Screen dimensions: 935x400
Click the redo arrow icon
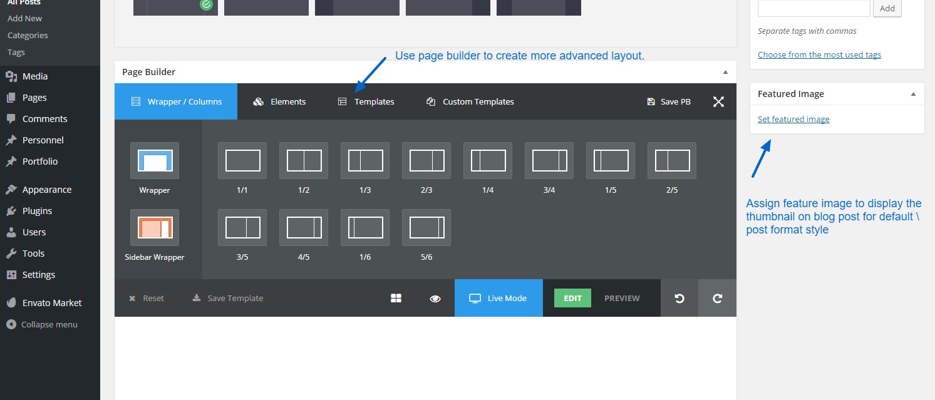click(x=718, y=299)
